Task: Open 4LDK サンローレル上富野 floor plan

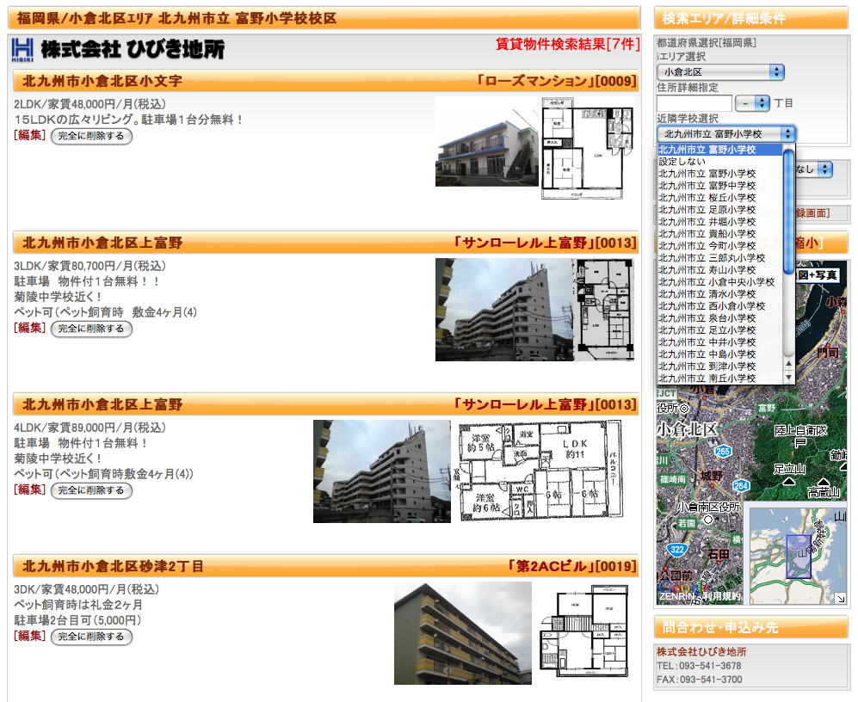Action: [540, 471]
